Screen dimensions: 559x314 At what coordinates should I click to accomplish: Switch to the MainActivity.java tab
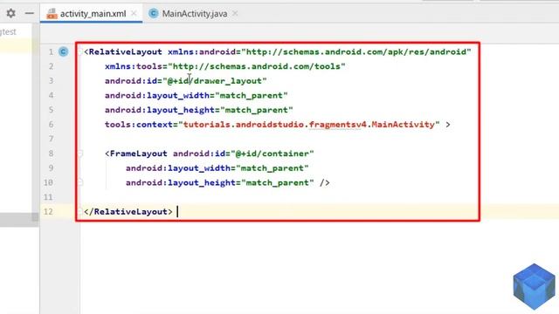195,14
